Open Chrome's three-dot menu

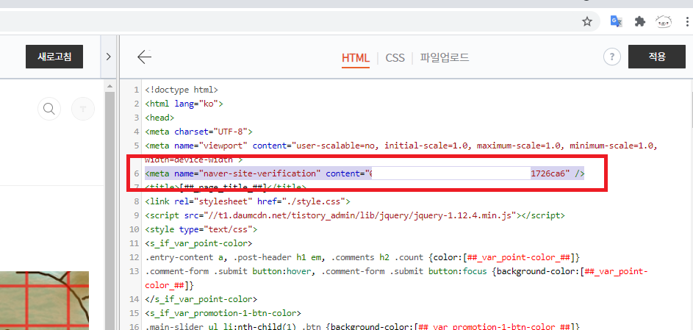pyautogui.click(x=687, y=21)
